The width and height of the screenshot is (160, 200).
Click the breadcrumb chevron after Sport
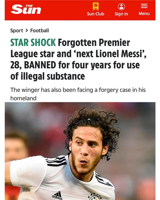tap(27, 31)
